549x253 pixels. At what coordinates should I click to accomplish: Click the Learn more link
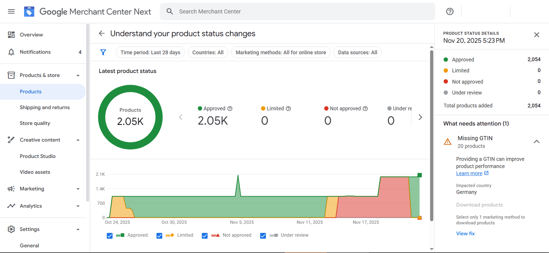coord(469,173)
